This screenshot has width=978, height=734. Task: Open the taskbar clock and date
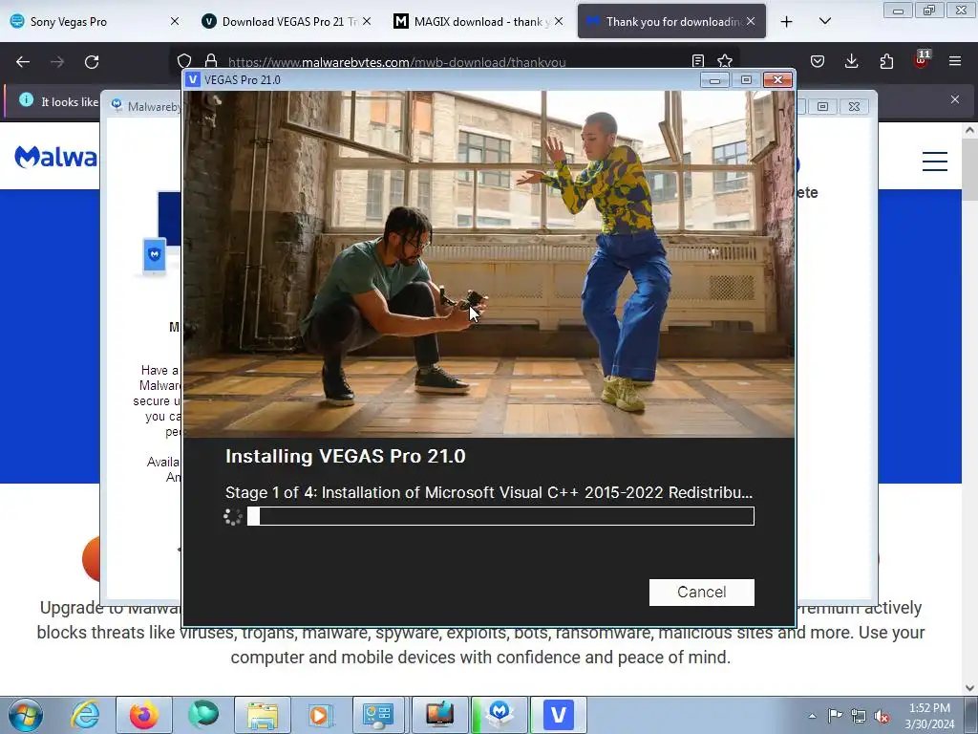[x=929, y=716]
